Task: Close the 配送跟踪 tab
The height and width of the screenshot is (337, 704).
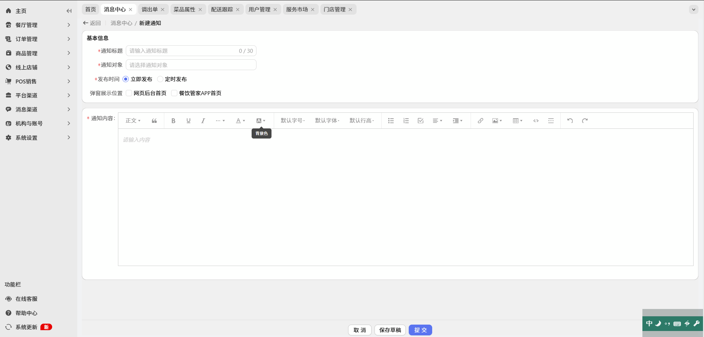Action: pos(238,9)
